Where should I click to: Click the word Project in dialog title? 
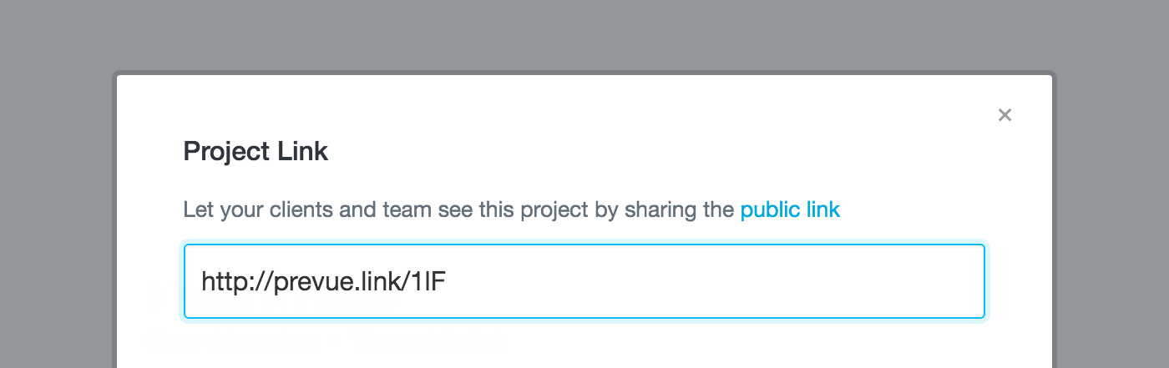(x=216, y=152)
